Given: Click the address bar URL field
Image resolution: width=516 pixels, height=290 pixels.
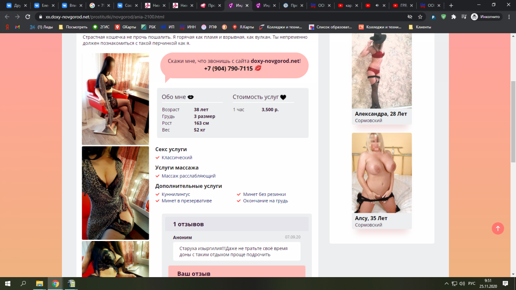Looking at the screenshot, I should (x=215, y=17).
